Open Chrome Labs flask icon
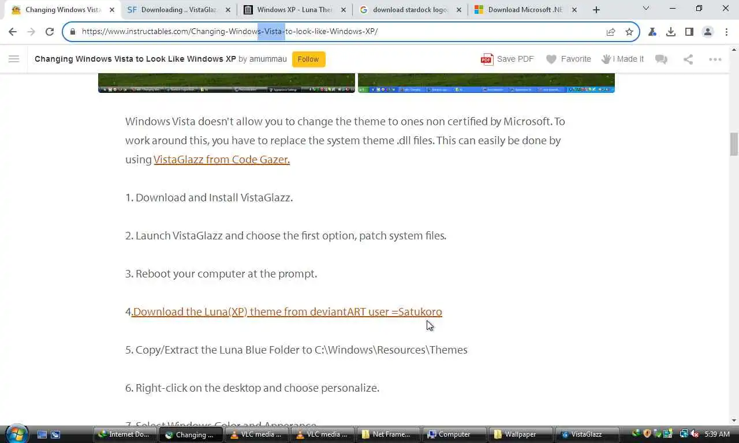The height and width of the screenshot is (443, 739). (652, 32)
